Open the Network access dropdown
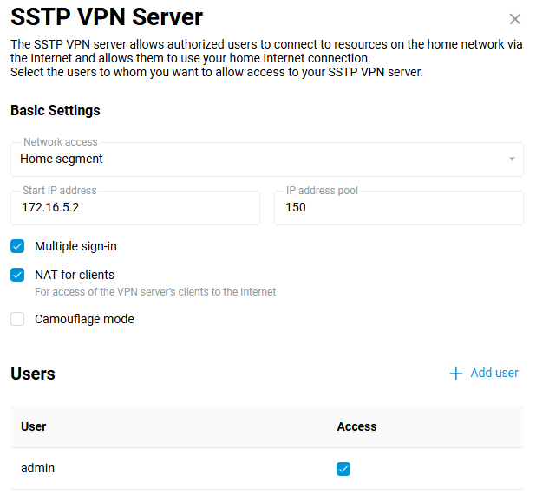This screenshot has width=536, height=494. 260,159
